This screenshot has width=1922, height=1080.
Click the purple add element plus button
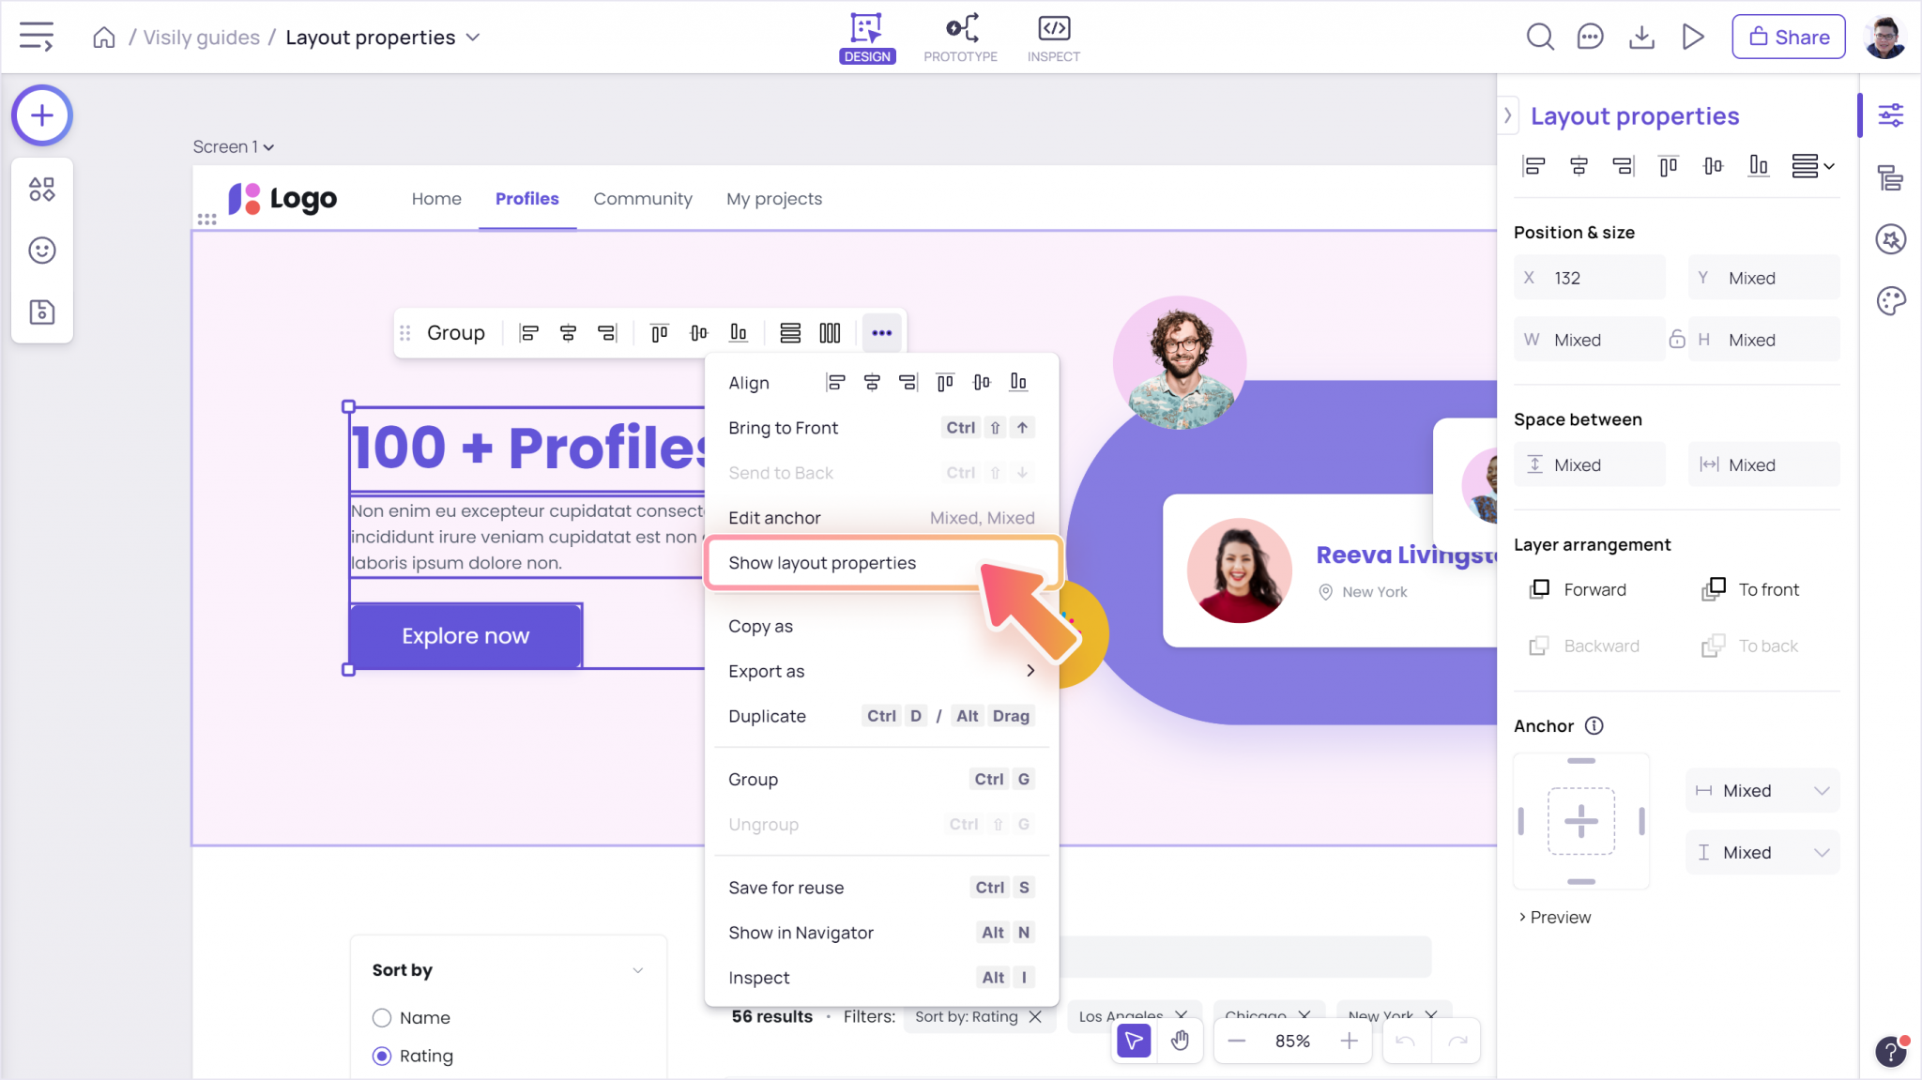point(41,115)
